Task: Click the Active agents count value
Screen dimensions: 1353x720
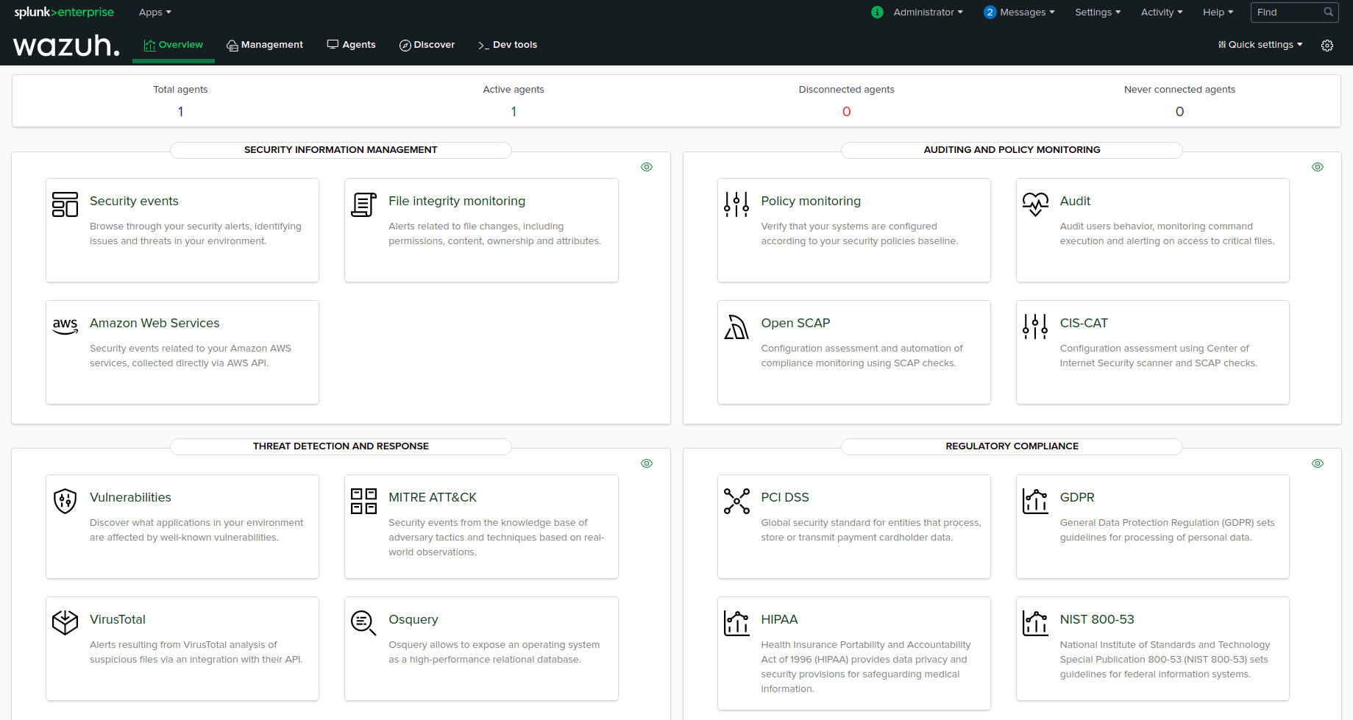Action: [514, 111]
